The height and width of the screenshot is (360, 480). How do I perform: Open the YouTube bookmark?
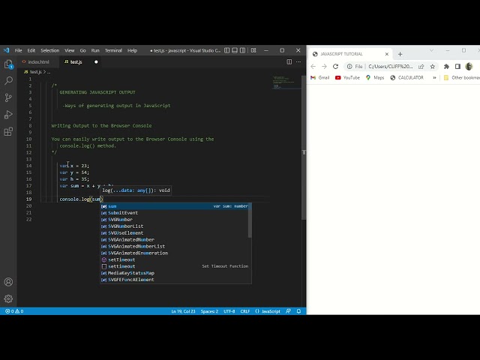347,78
